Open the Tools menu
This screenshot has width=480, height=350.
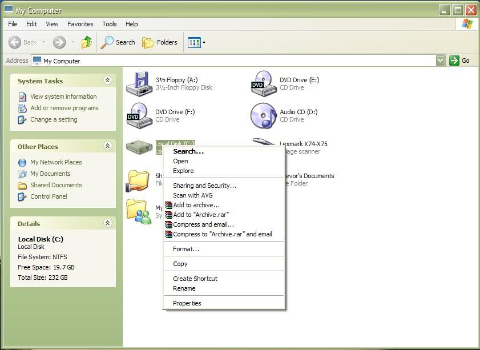click(x=110, y=24)
